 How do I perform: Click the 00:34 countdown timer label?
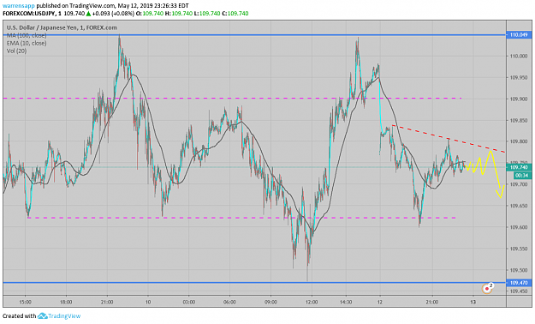(x=522, y=176)
